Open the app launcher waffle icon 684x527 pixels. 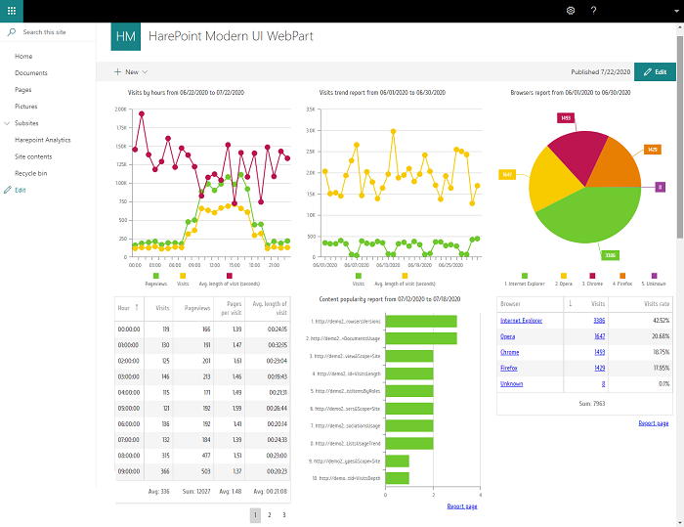tap(12, 11)
